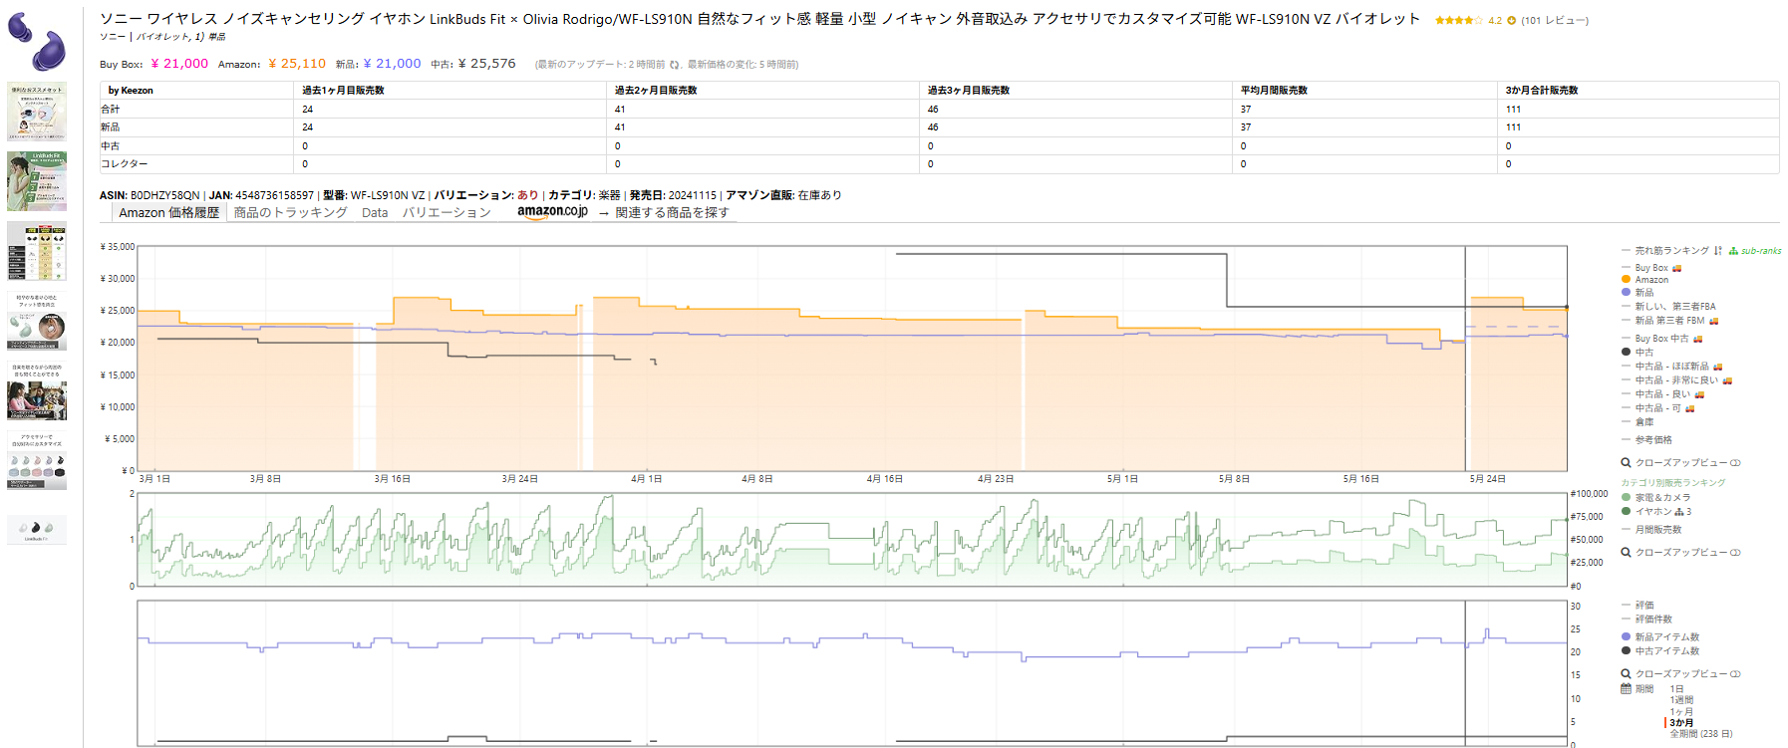Screen dimensions: 1788x748
Task: Set the chart range to 1週間
Action: pos(1681,700)
